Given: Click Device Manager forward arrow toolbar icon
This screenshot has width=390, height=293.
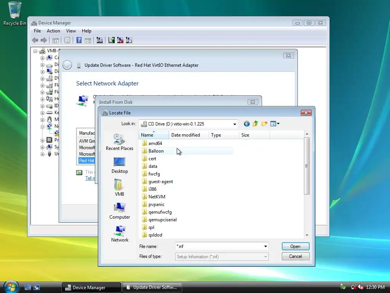Looking at the screenshot, I should 44,40.
